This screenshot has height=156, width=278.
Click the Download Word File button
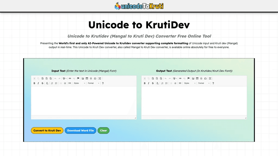click(x=80, y=131)
